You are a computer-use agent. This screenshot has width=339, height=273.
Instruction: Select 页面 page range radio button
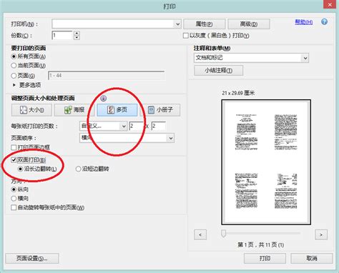coord(14,76)
